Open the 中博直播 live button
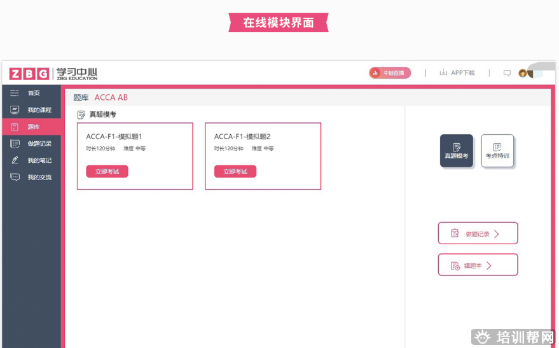 pos(390,73)
